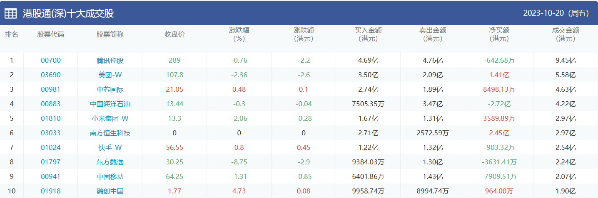Open 南方恒生科技 link
The height and width of the screenshot is (198, 598).
point(110,133)
